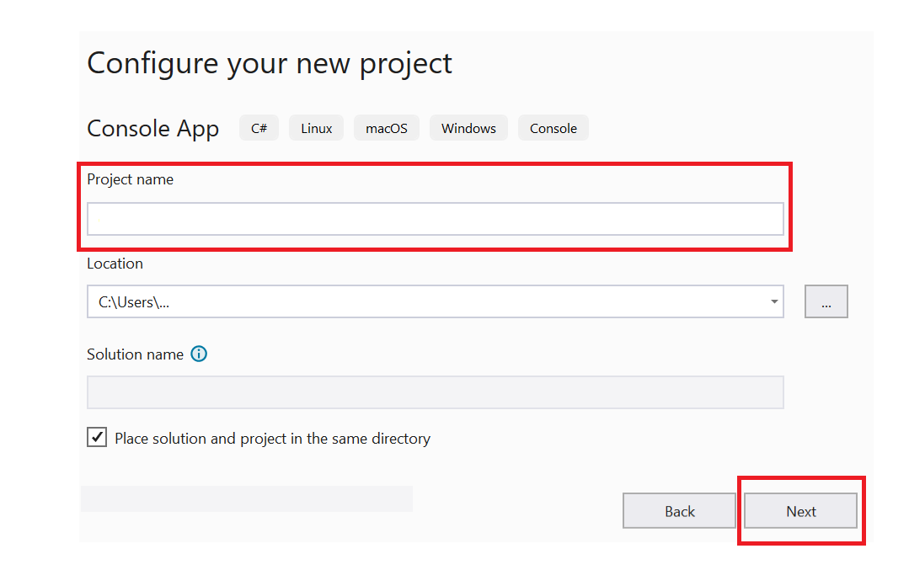909x570 pixels.
Task: Select a recent folder from Location dropdown
Action: (x=773, y=301)
